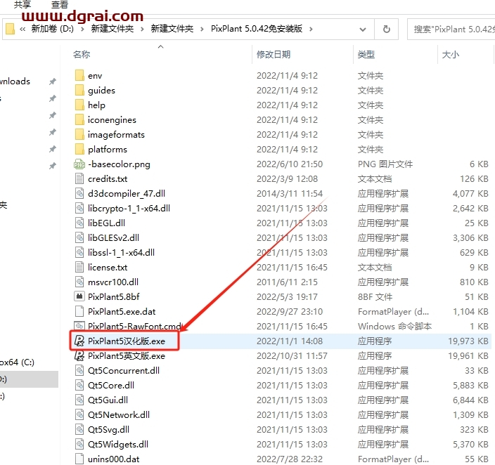Click PixPlant 5.0.42免安装版 breadcrumb

click(x=257, y=29)
